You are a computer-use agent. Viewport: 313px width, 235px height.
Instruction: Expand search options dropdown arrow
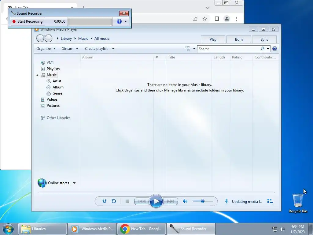tap(268, 49)
